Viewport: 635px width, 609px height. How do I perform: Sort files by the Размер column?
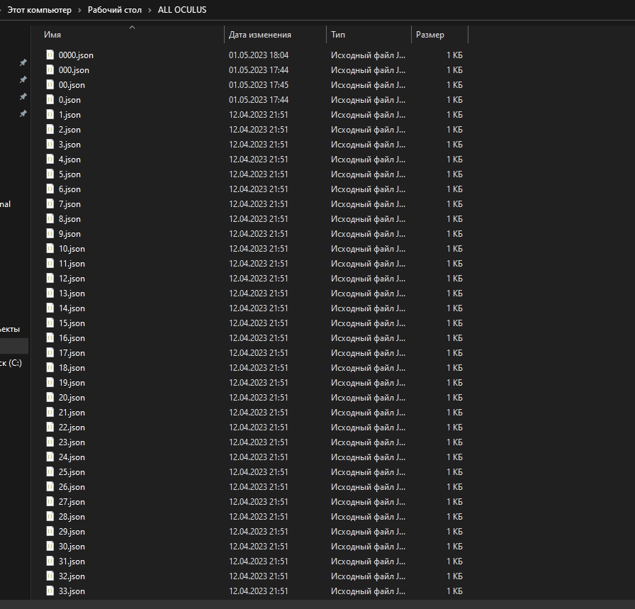pyautogui.click(x=430, y=35)
